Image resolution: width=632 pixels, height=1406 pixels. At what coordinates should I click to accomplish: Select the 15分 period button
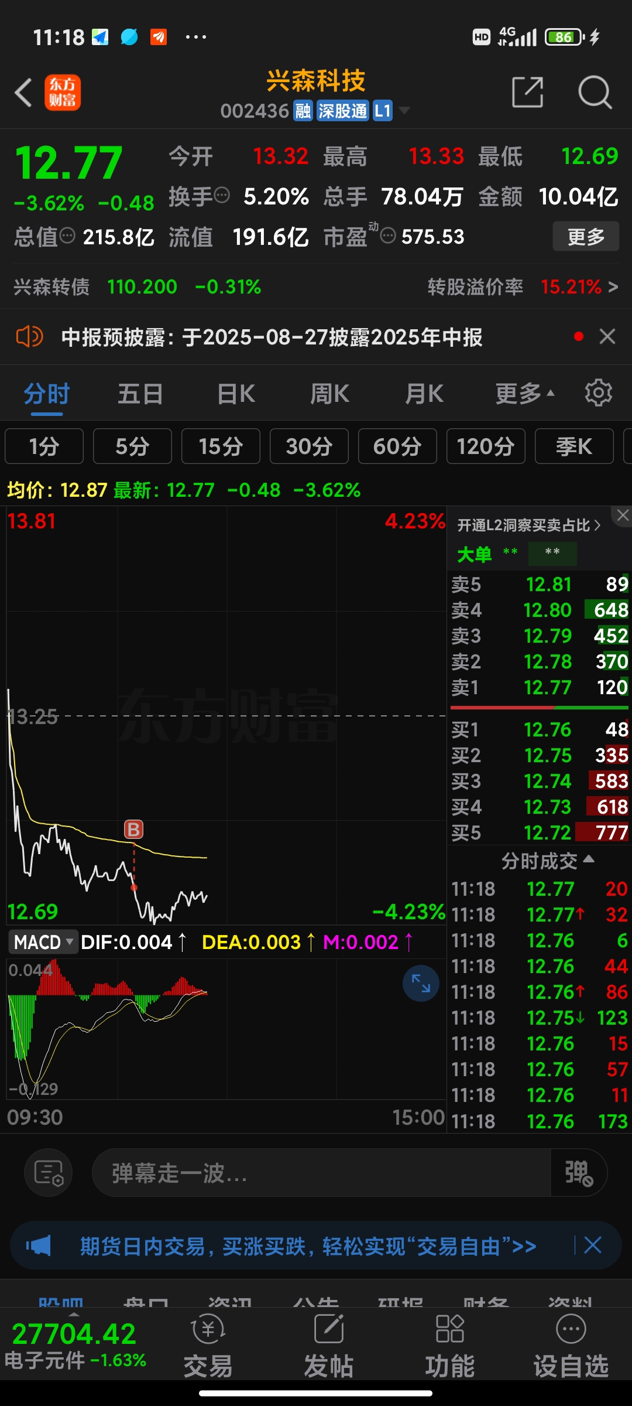[221, 446]
